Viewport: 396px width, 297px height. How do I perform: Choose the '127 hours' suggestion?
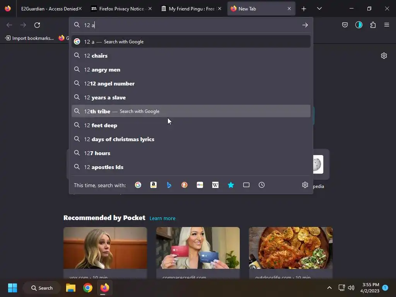191,153
